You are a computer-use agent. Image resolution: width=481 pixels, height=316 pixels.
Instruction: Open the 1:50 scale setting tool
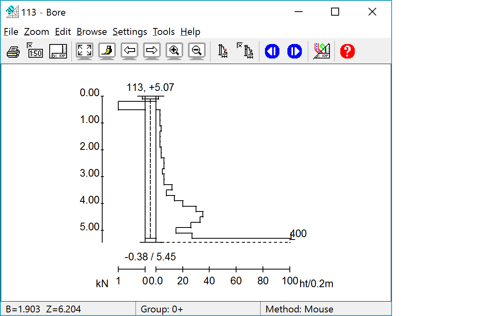tap(35, 51)
